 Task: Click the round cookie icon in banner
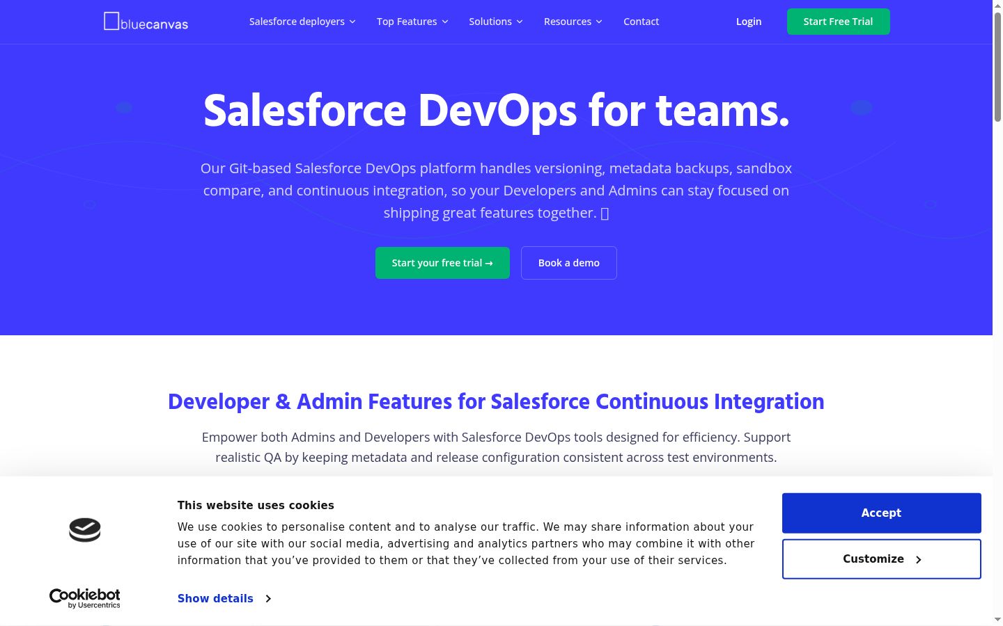click(85, 530)
